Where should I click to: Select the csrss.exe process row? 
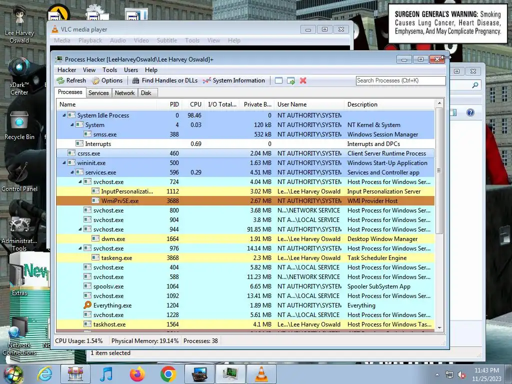pos(245,153)
